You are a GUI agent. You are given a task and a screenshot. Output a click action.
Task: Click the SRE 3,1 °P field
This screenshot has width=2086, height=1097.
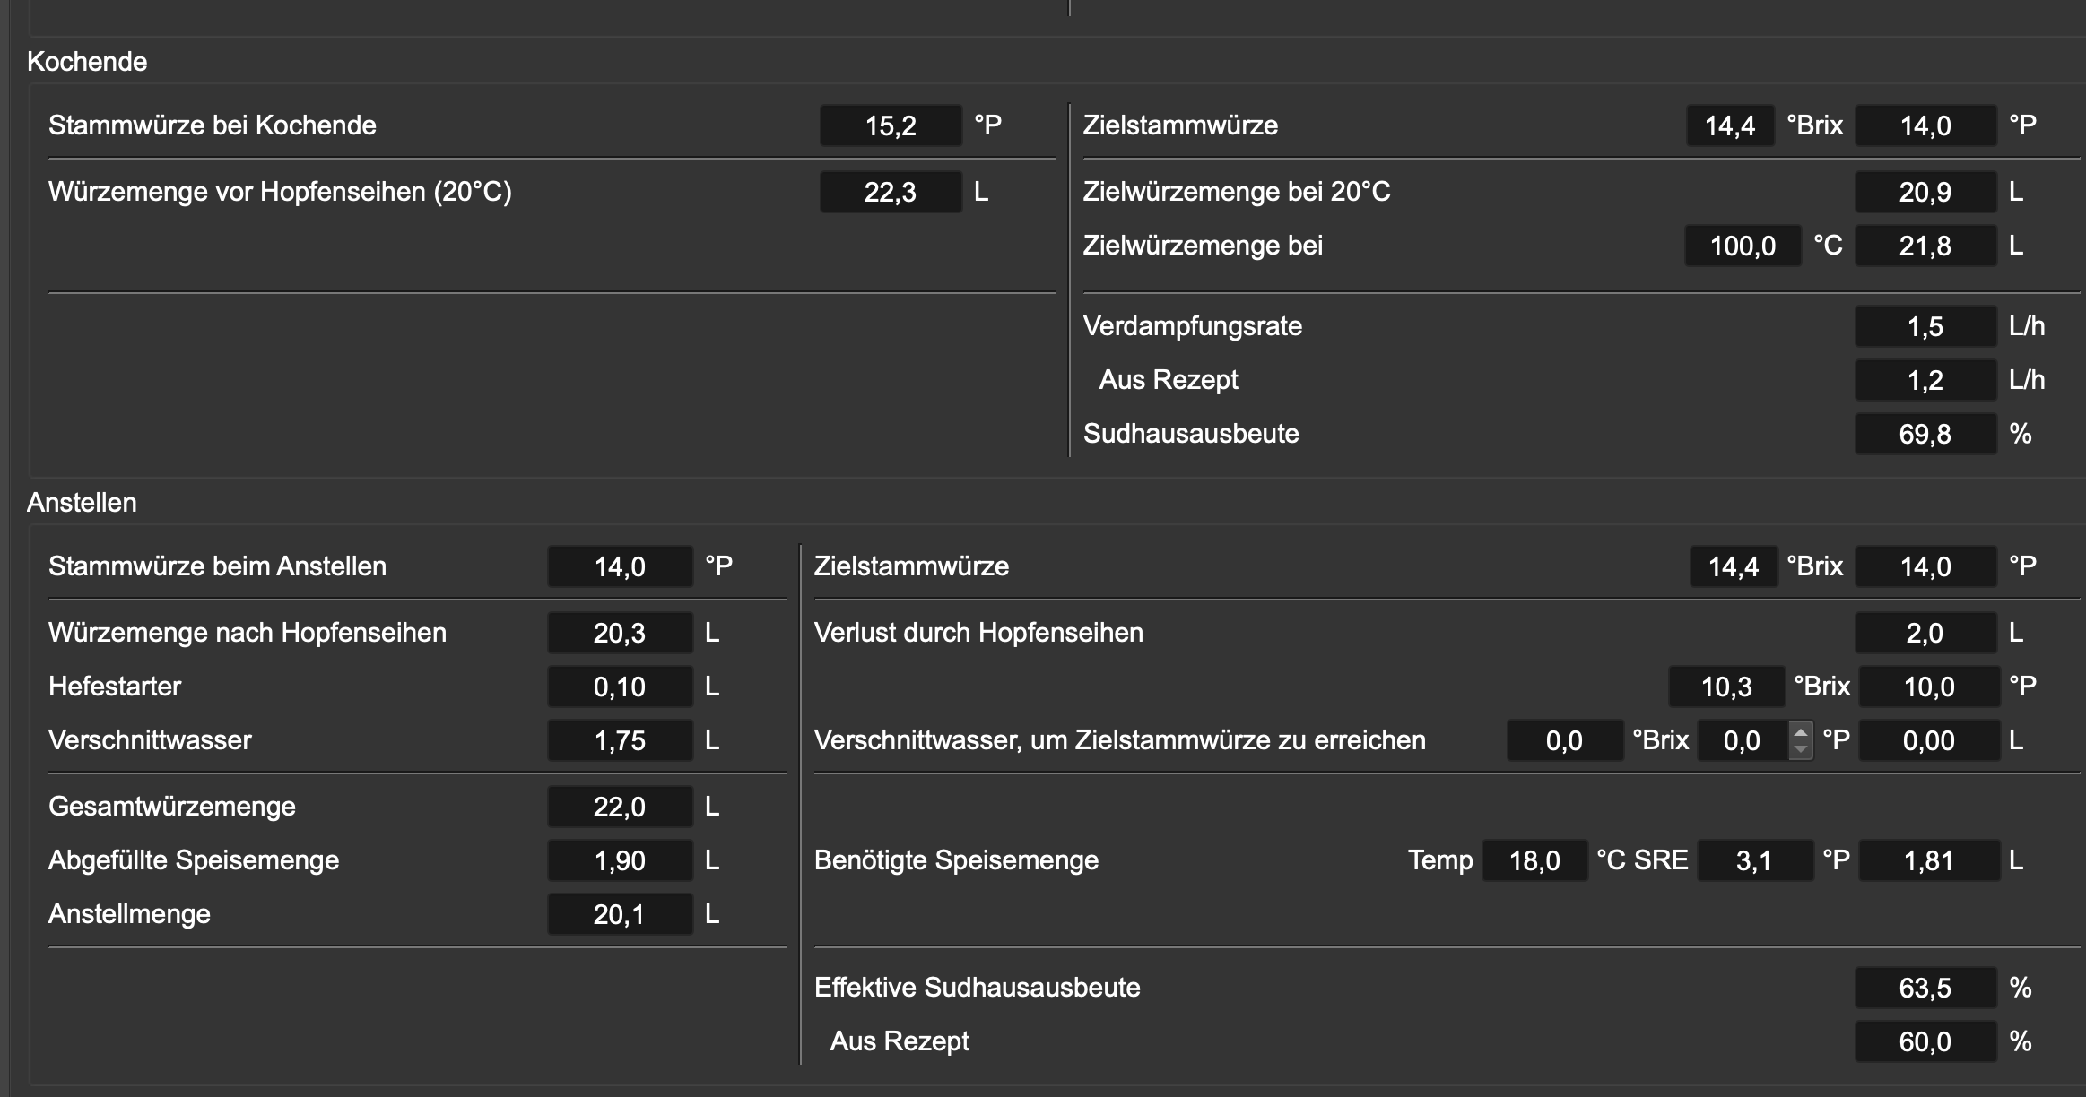tap(1753, 860)
